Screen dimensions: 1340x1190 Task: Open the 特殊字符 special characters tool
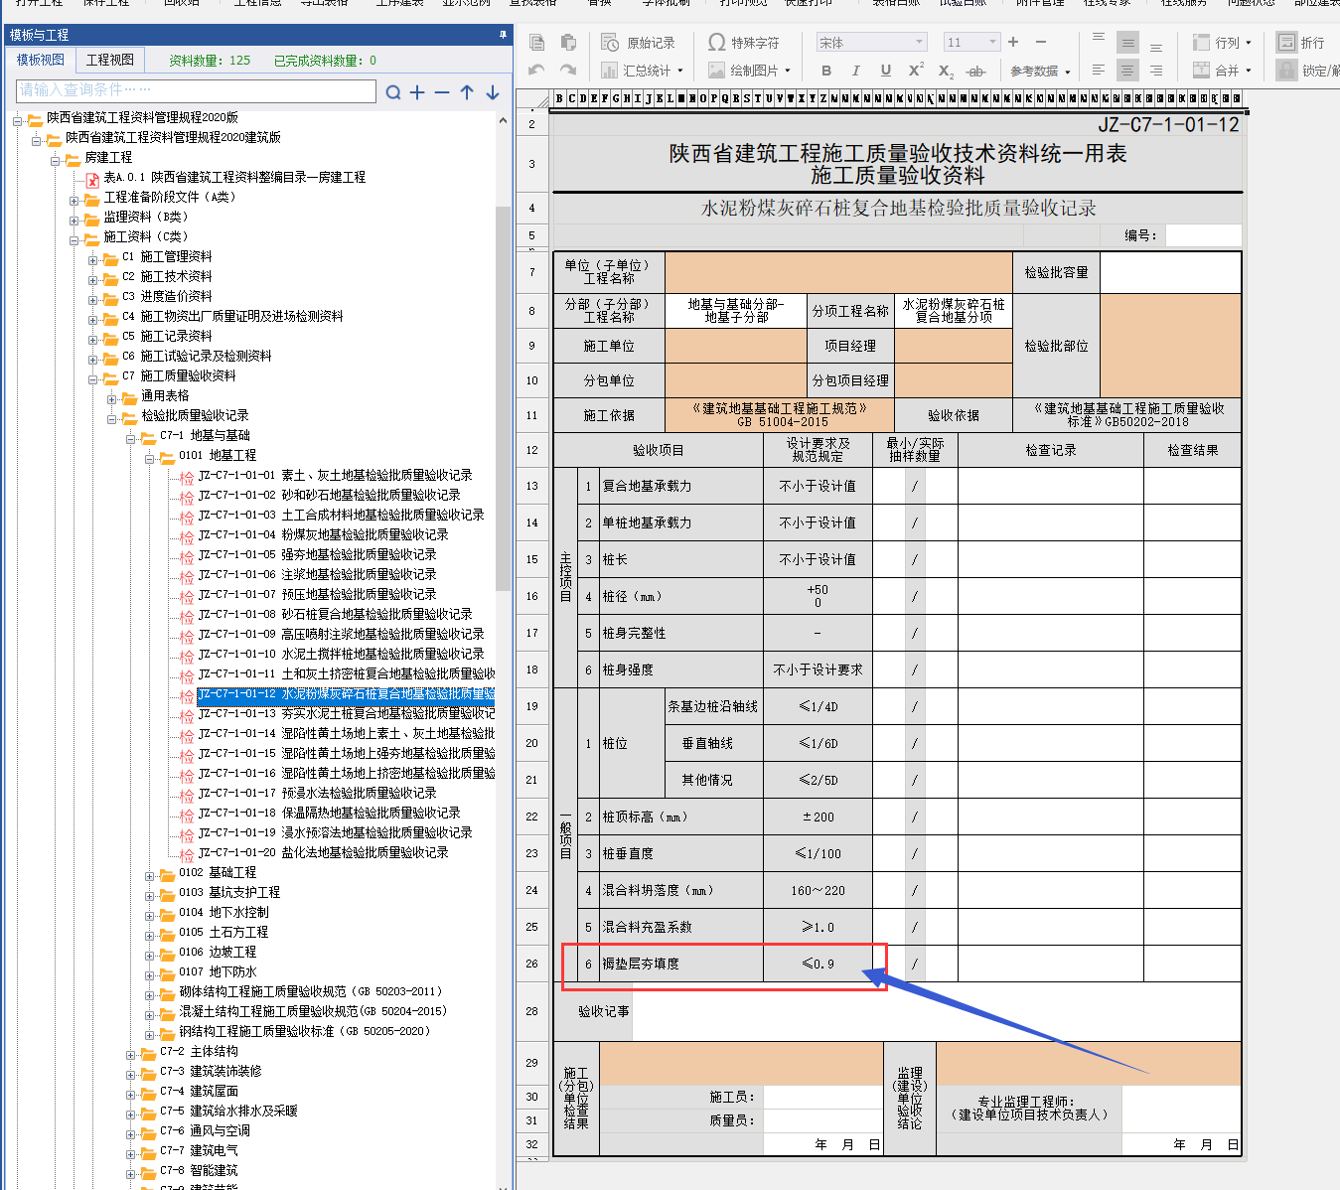pyautogui.click(x=744, y=43)
